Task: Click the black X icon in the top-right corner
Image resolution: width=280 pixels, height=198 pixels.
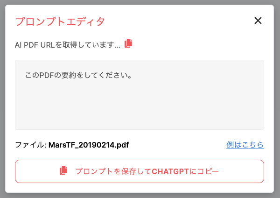Action: (258, 21)
